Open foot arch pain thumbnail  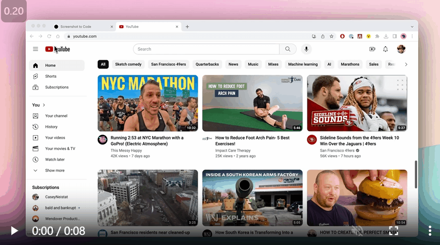pyautogui.click(x=252, y=103)
